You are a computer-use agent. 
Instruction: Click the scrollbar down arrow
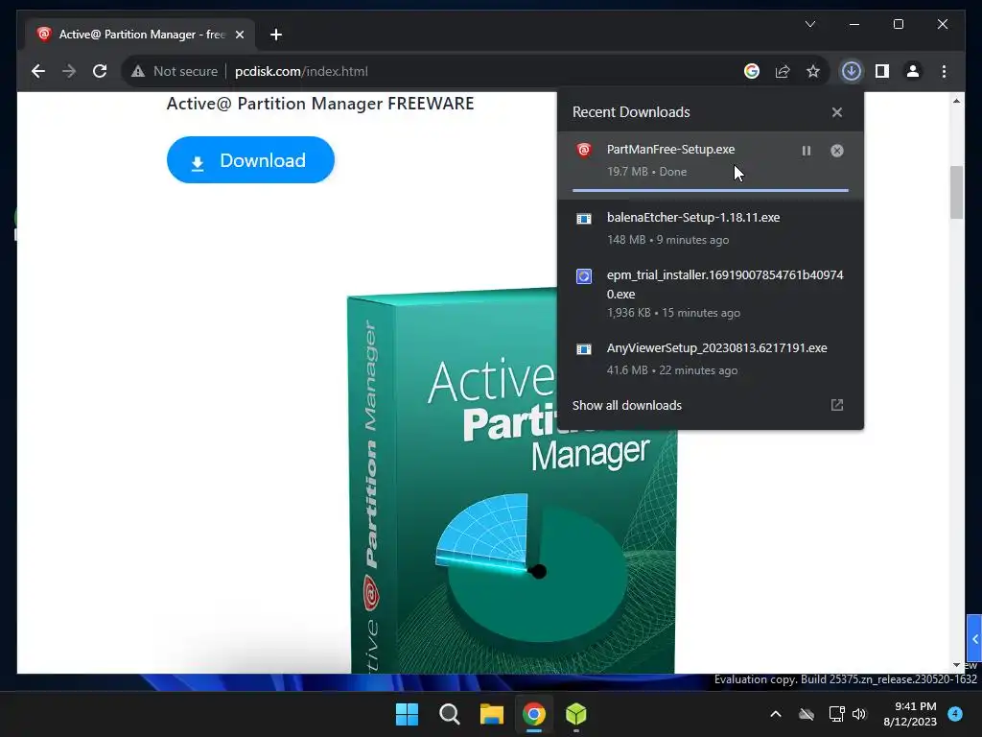956,665
